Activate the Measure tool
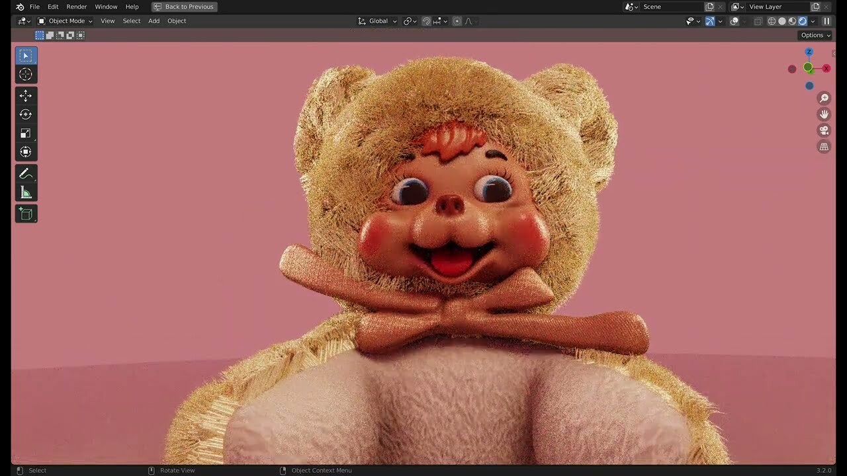This screenshot has width=847, height=476. 26,192
